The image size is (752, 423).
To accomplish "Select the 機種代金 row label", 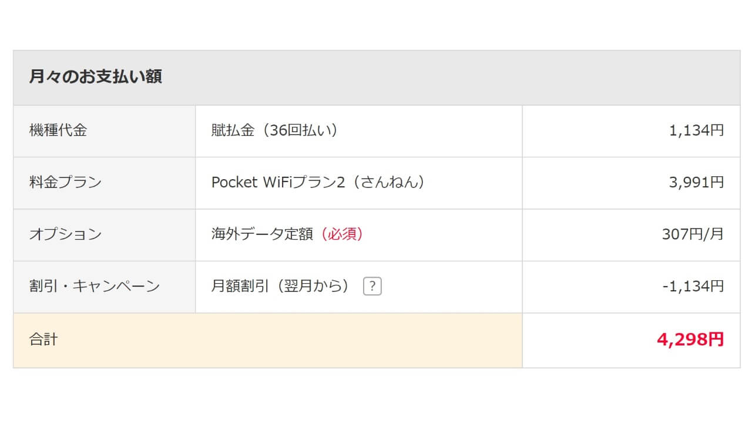I will (x=58, y=130).
